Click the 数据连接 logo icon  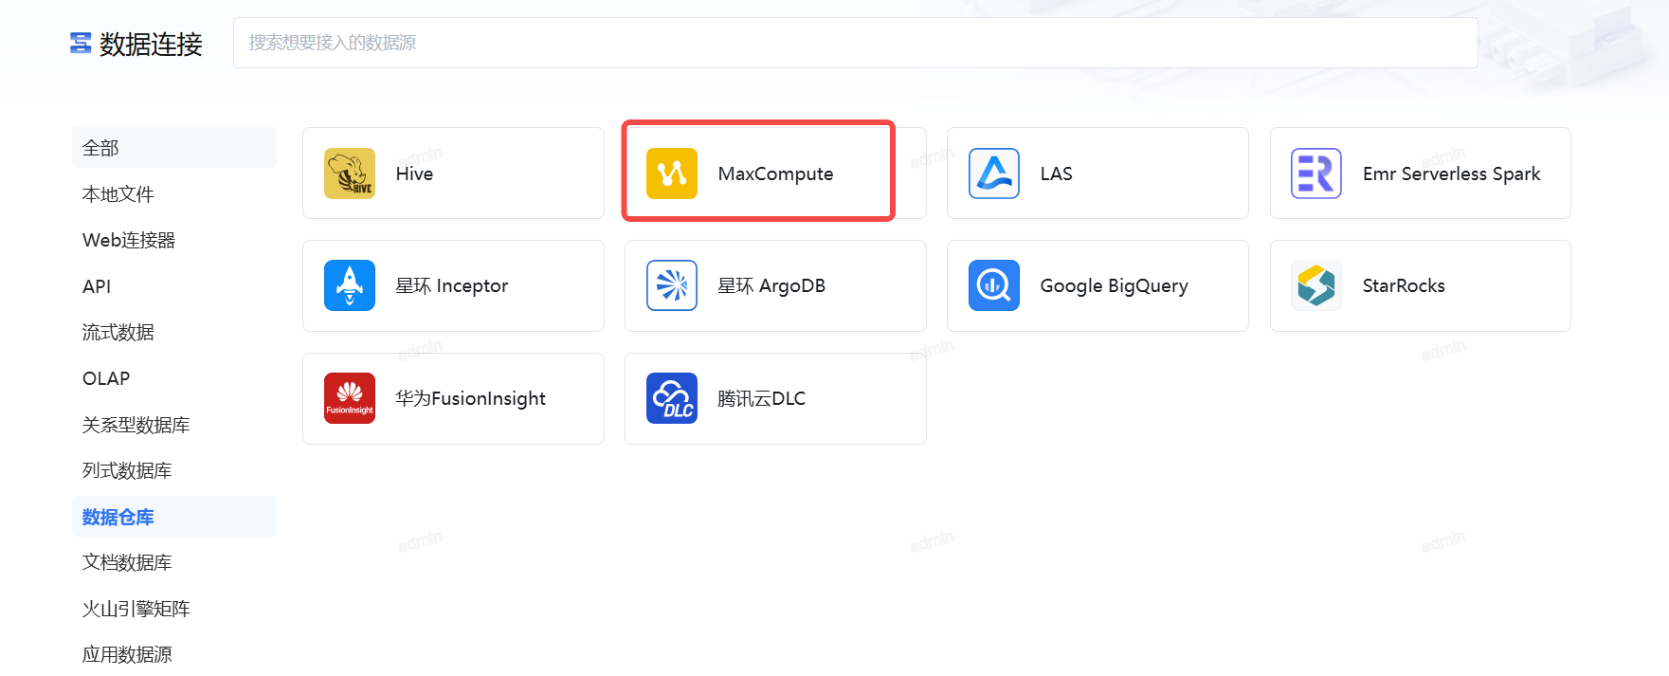pyautogui.click(x=81, y=43)
